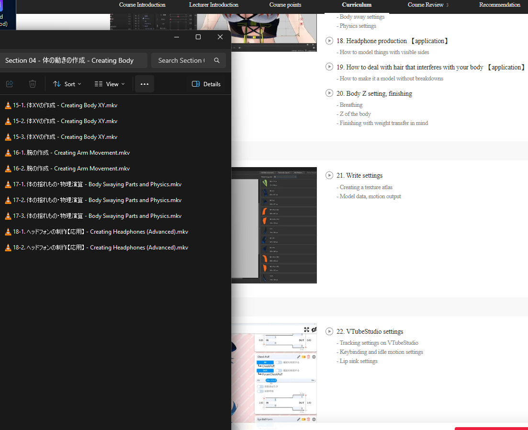Image resolution: width=528 pixels, height=430 pixels.
Task: Click the VTubeStudio settings lesson thumbnail
Action: click(274, 373)
